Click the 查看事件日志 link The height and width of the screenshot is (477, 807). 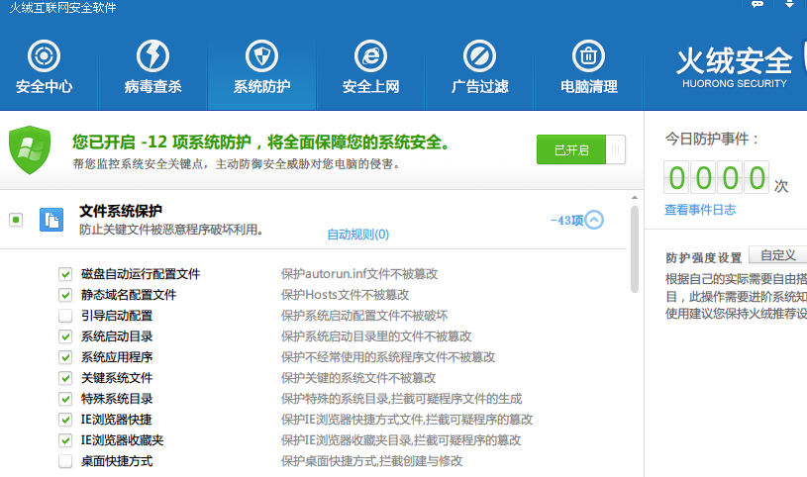click(700, 210)
